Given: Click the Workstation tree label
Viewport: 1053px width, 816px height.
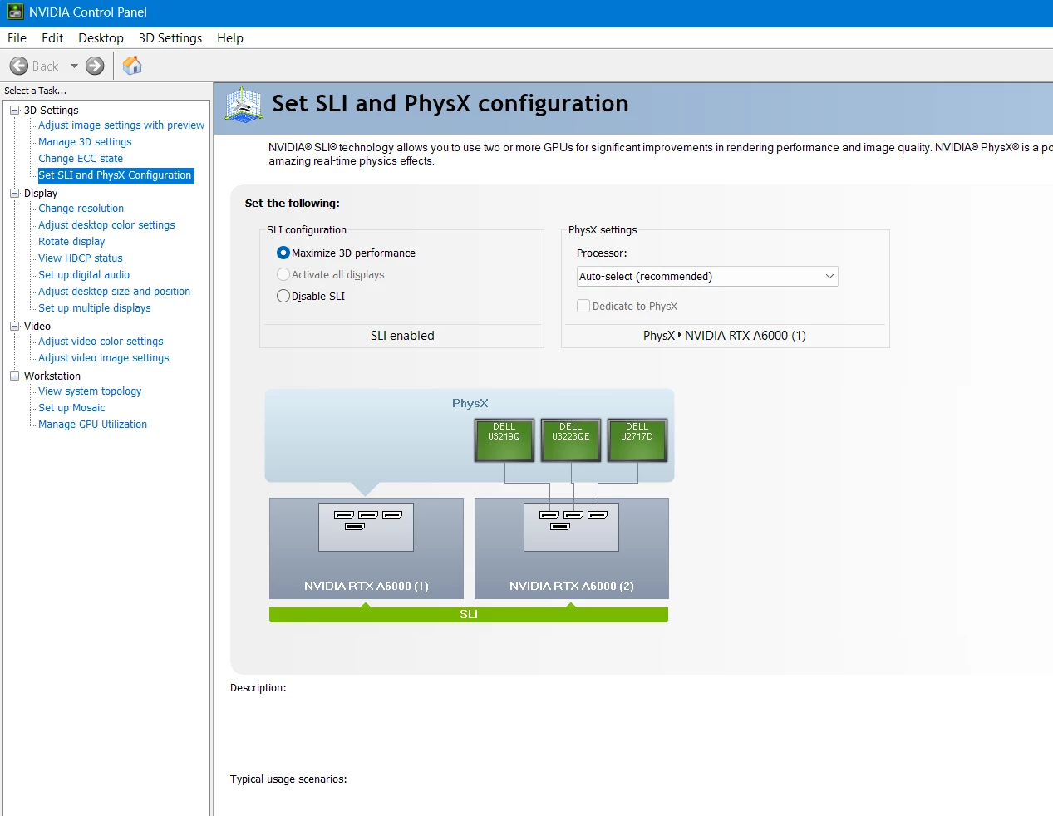Looking at the screenshot, I should [x=52, y=376].
